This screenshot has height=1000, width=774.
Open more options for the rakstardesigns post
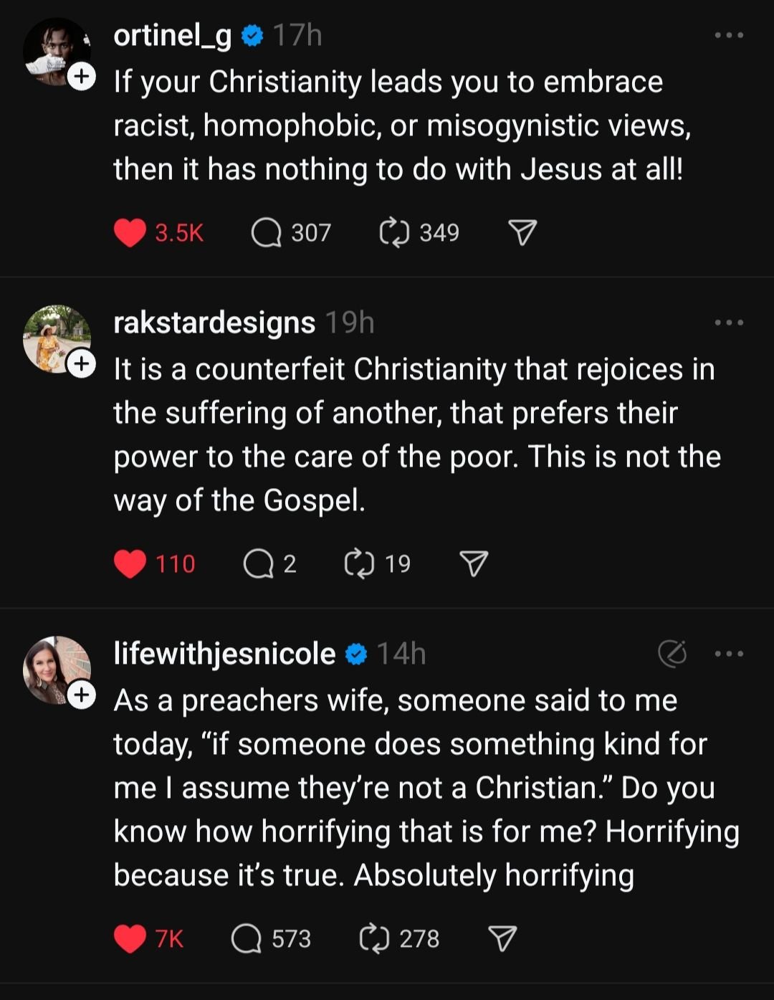point(730,323)
